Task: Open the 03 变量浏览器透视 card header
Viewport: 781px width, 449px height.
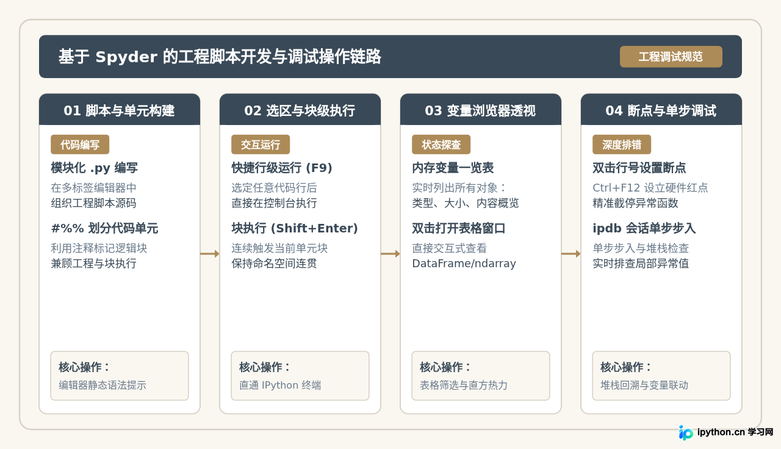Action: [x=481, y=110]
